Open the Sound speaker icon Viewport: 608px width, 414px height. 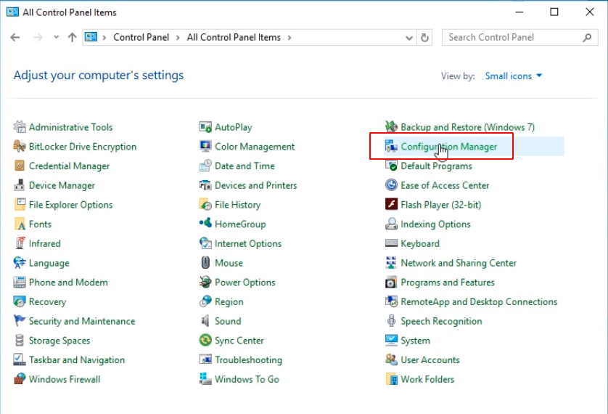pos(205,321)
